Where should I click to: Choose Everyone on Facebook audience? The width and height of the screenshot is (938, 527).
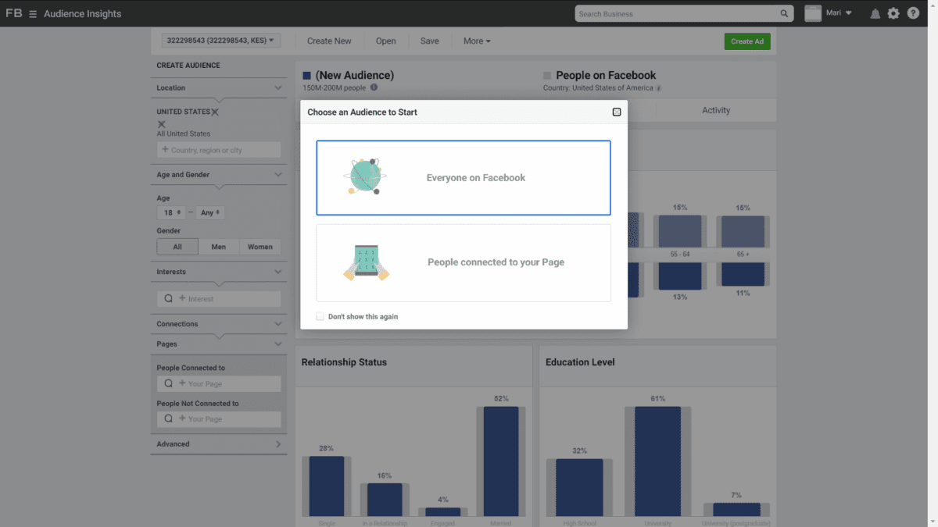tap(464, 177)
